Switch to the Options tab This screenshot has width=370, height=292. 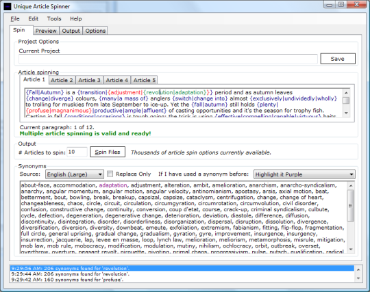tap(95, 31)
